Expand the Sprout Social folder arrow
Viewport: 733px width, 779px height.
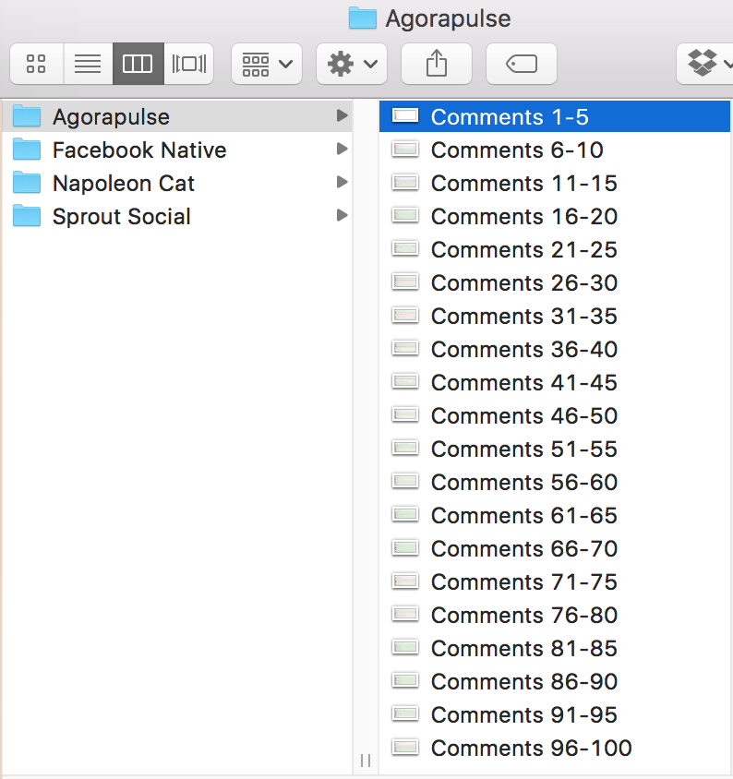(342, 216)
